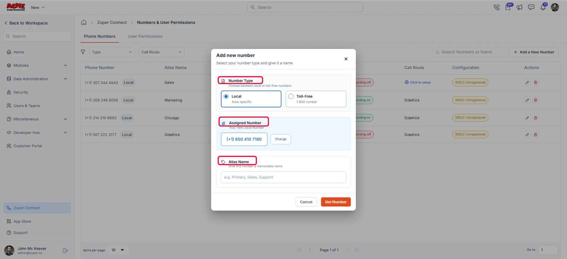Image resolution: width=567 pixels, height=259 pixels.
Task: Edit the Marketing number row
Action: coord(527,100)
